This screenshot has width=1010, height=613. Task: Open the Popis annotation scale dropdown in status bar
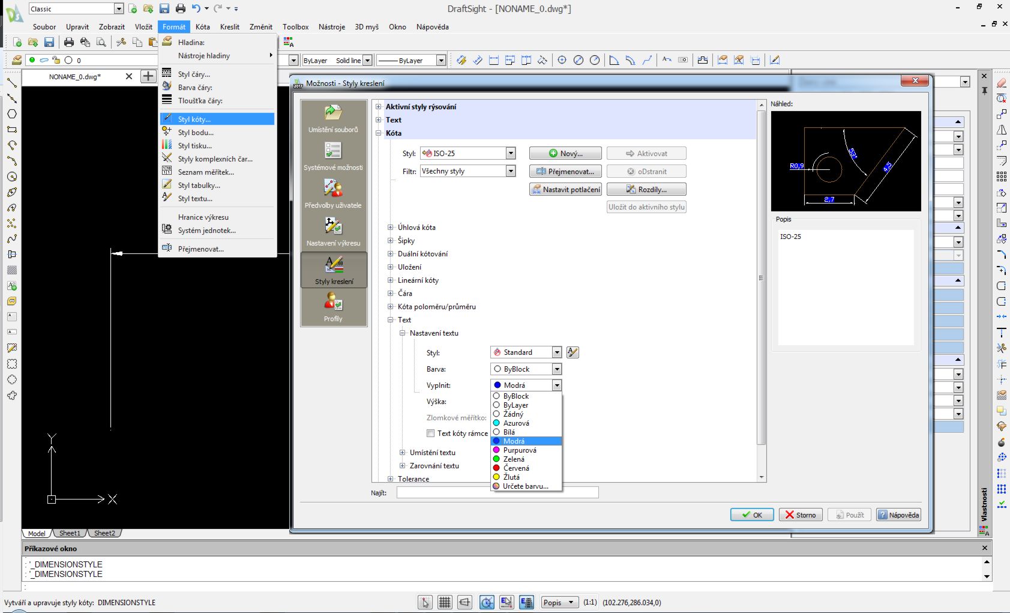point(559,602)
